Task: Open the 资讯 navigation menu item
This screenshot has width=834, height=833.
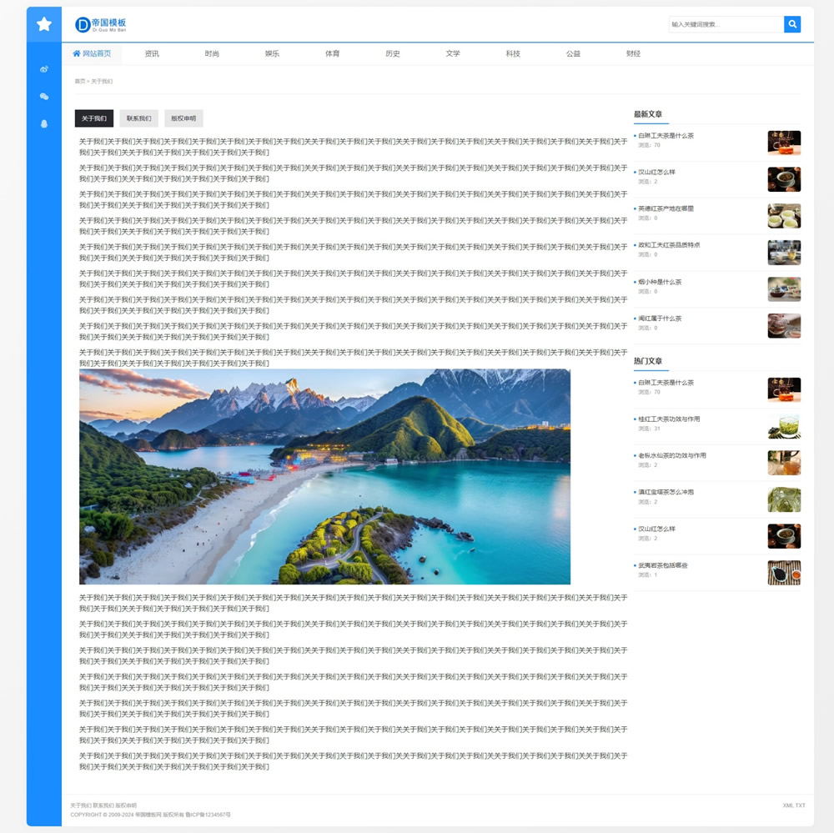Action: point(152,53)
